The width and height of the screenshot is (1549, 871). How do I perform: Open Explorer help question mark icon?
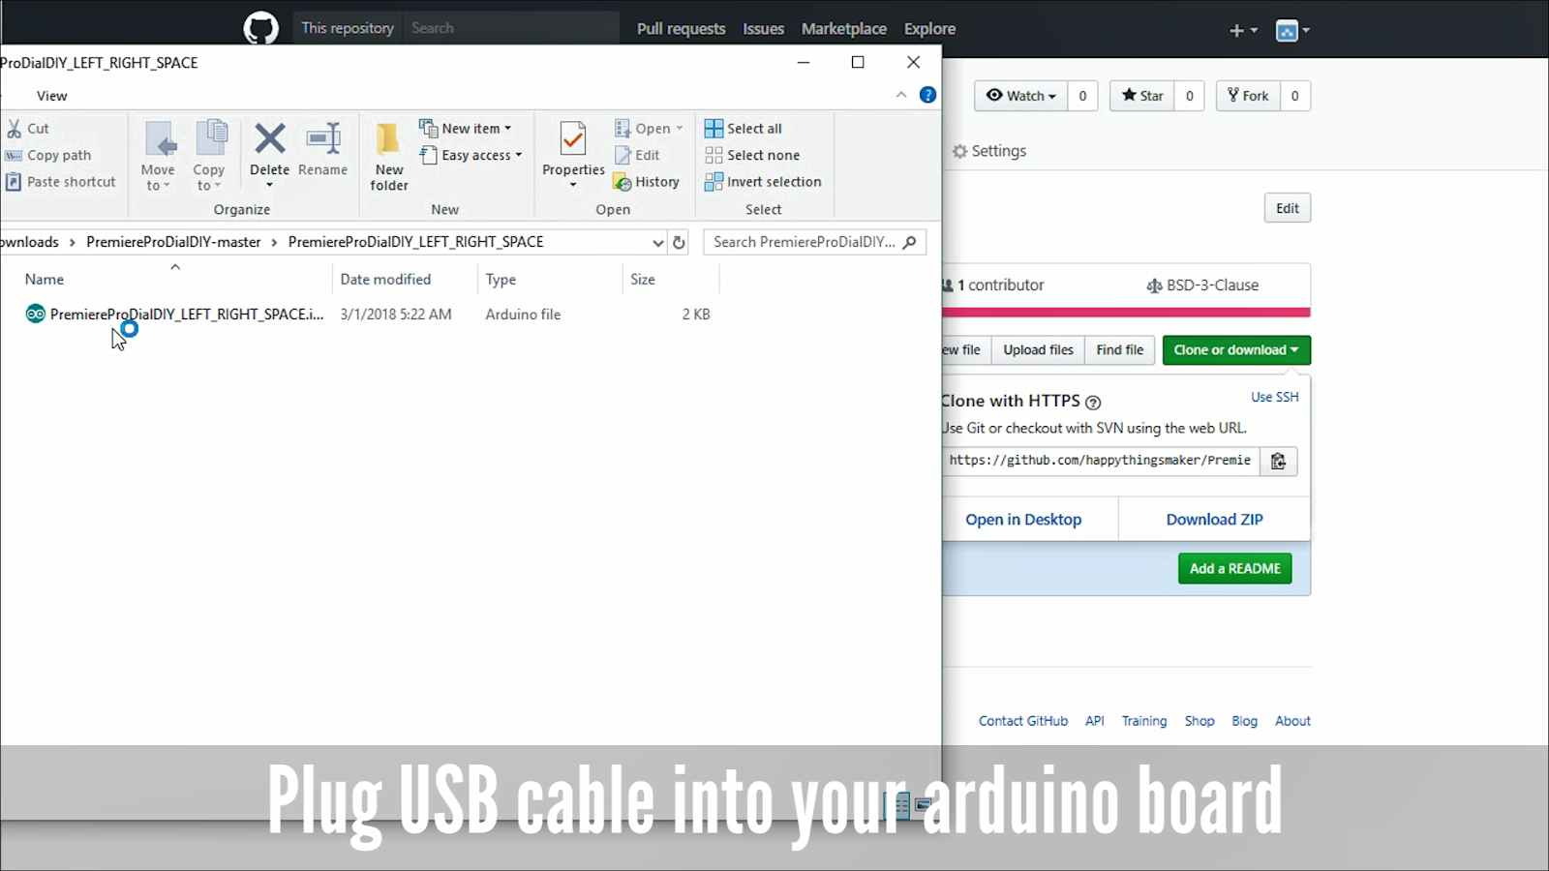click(x=927, y=95)
